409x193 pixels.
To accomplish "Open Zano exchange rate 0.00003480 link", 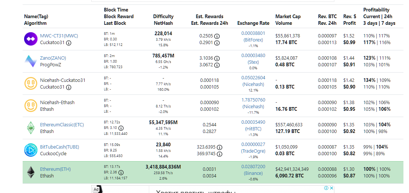I will pyautogui.click(x=253, y=55).
